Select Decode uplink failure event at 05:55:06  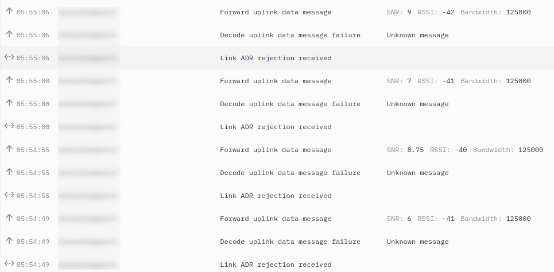pos(277,35)
